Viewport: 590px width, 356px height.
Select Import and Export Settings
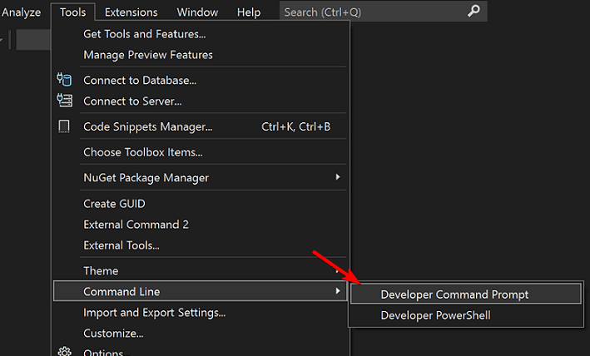[x=154, y=313]
